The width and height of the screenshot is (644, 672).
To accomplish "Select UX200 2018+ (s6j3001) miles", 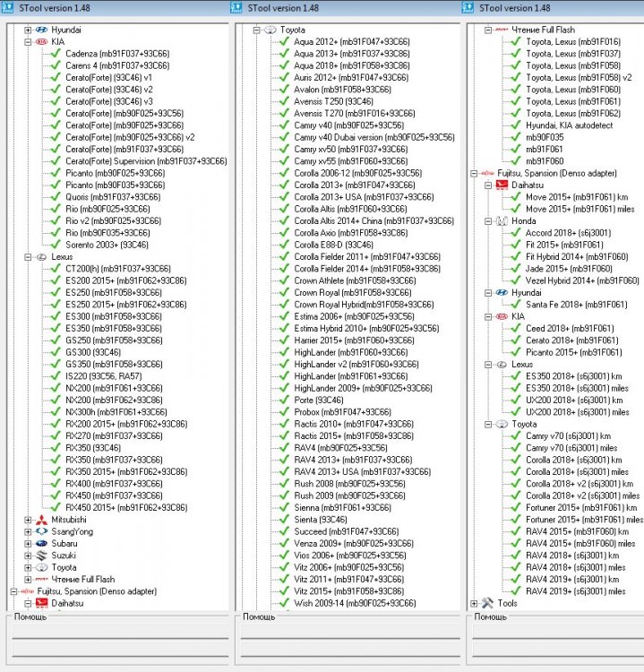I will click(578, 412).
